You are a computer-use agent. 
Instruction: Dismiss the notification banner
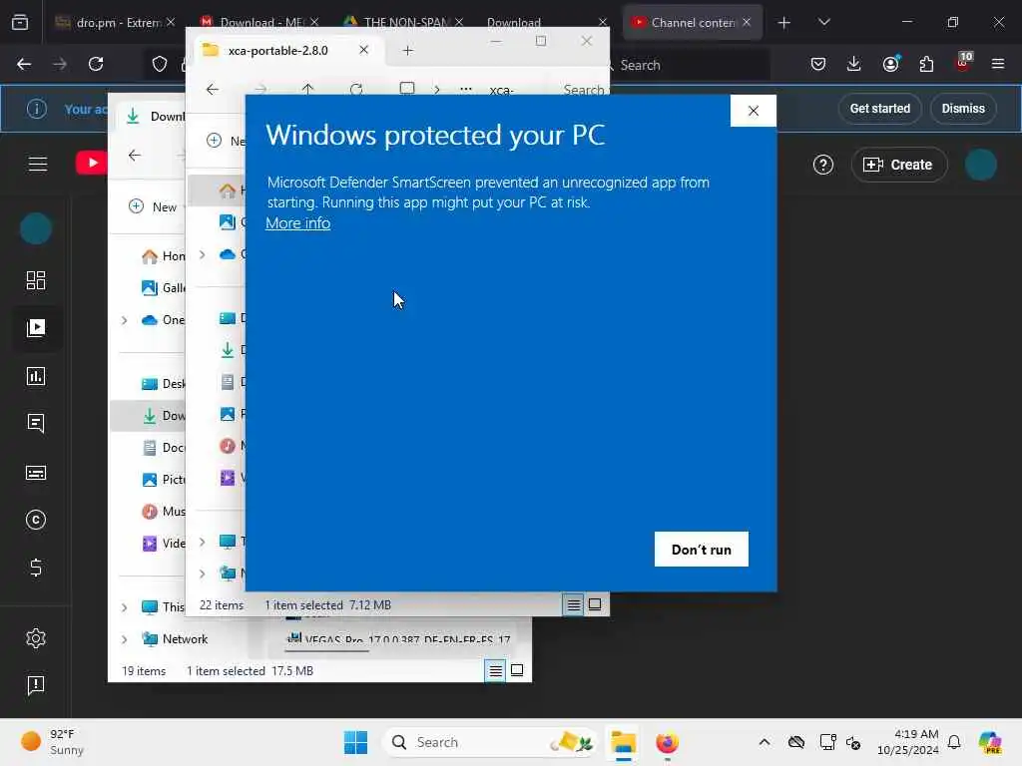(x=963, y=108)
